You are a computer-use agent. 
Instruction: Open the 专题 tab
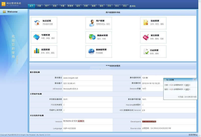click(63, 6)
